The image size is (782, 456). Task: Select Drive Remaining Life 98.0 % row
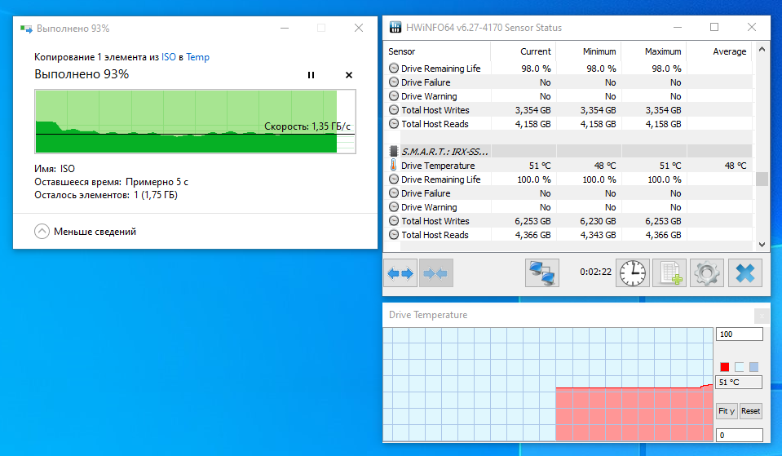click(570, 69)
